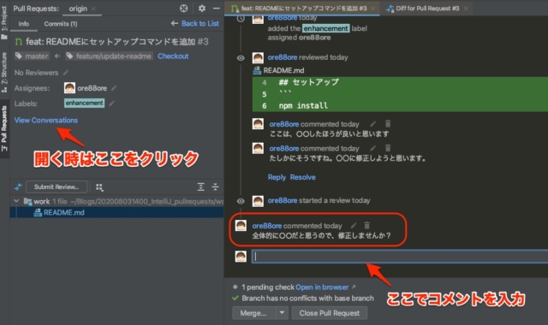Click the pencil icon next to enhancement label

pos(111,103)
